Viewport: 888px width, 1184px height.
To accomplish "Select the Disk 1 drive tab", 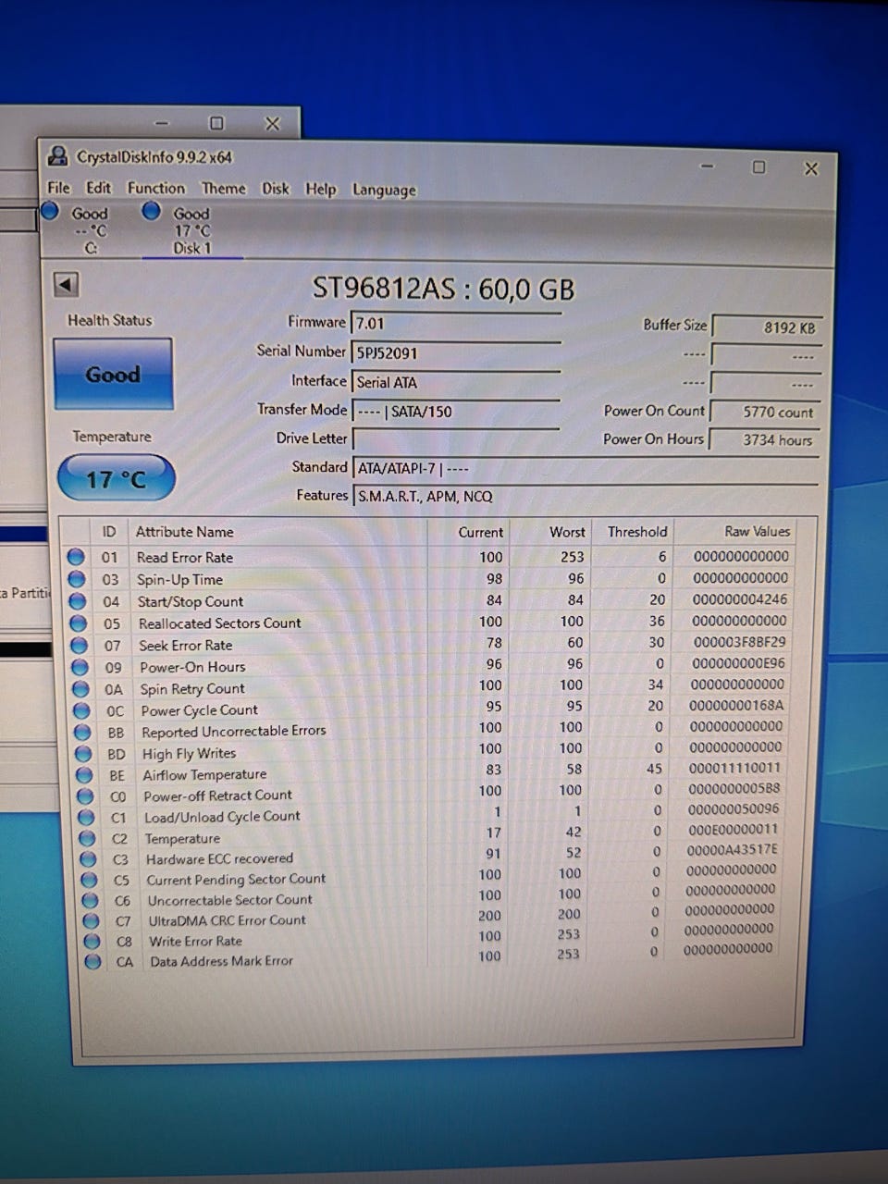I will point(191,229).
